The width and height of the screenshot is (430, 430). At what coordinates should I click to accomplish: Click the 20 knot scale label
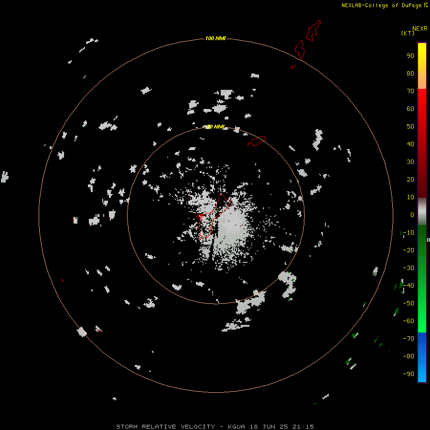[410, 179]
